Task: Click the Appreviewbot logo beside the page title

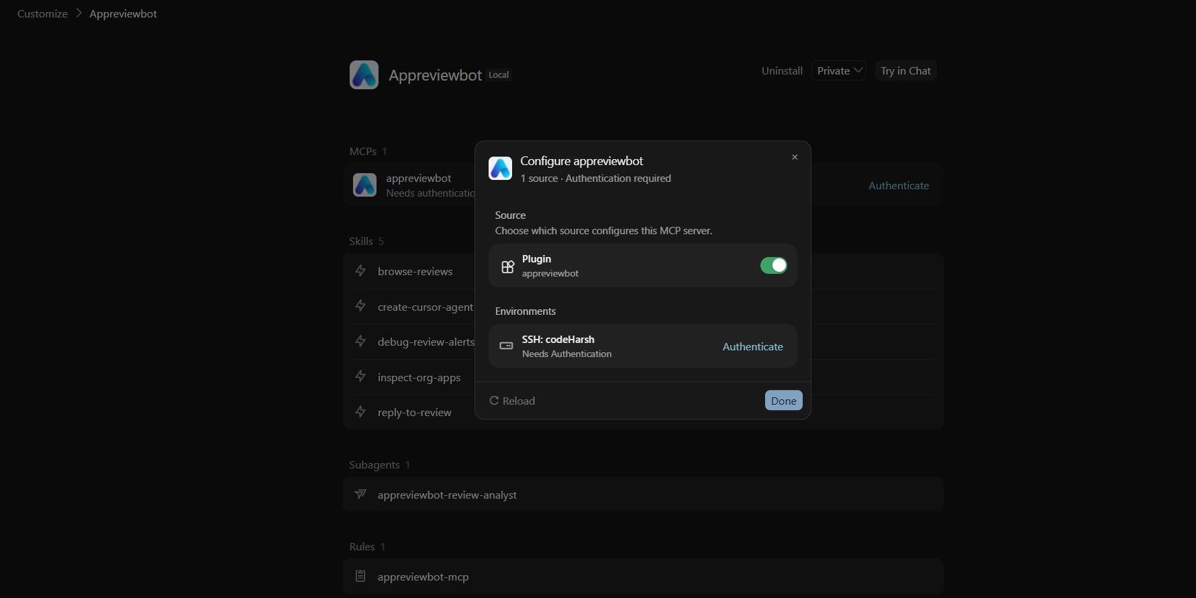Action: pyautogui.click(x=364, y=74)
